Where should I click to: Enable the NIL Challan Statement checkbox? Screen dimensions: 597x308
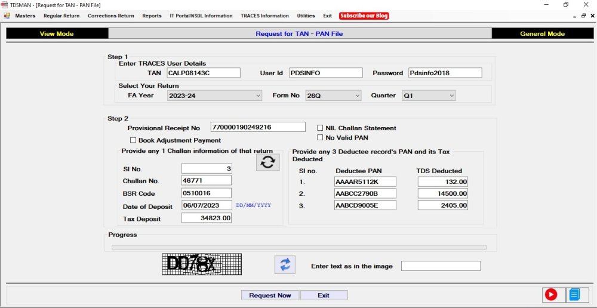pyautogui.click(x=321, y=128)
